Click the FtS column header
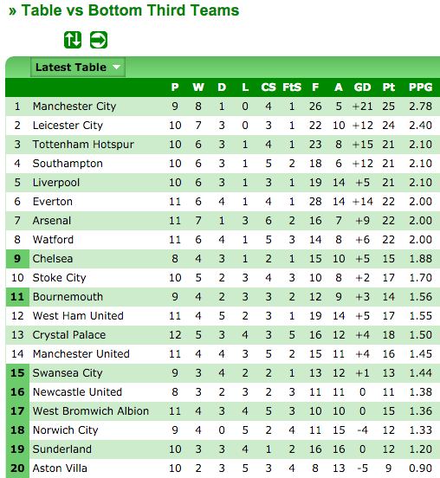 click(292, 87)
